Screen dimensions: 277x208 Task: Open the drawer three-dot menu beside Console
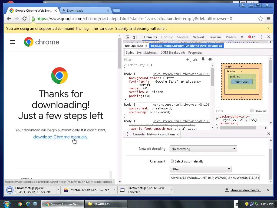click(x=128, y=134)
